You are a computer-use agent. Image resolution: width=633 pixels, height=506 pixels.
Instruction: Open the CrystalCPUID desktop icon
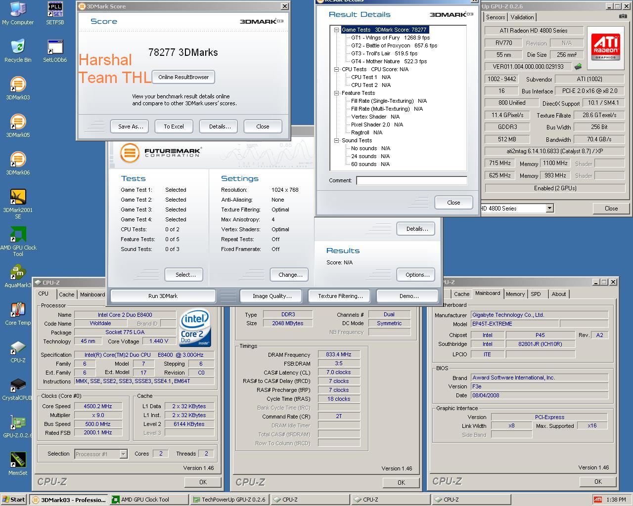tap(18, 389)
